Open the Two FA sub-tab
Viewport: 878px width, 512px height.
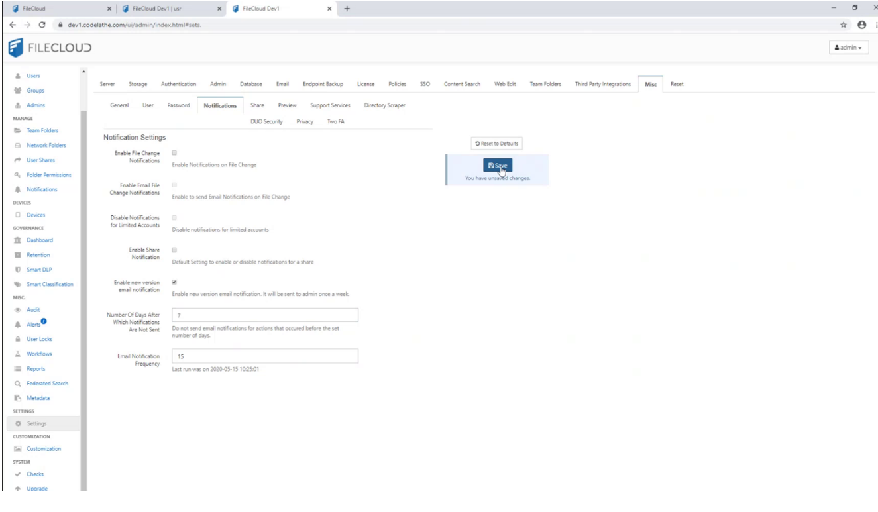tap(335, 121)
